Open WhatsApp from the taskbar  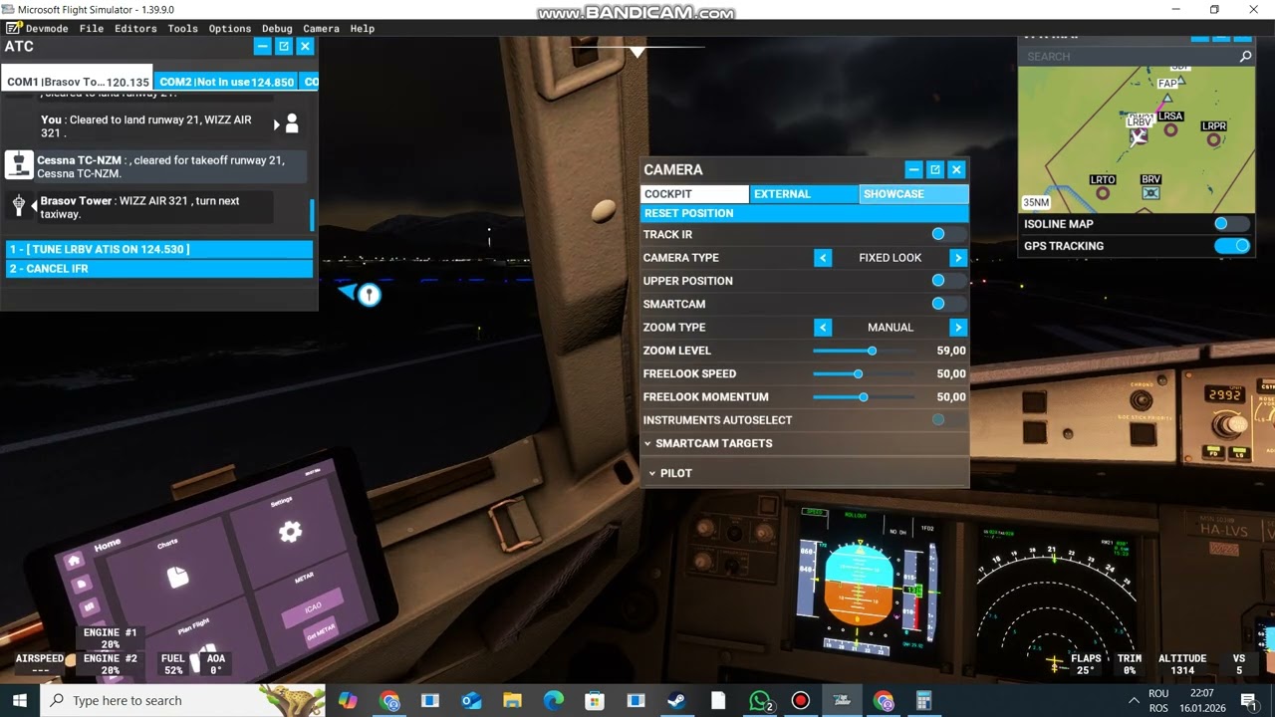click(x=761, y=701)
